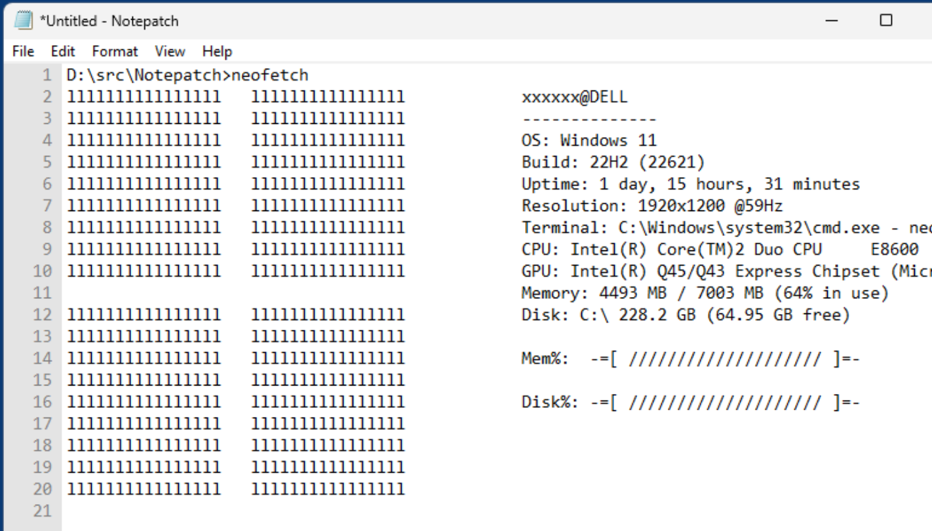The width and height of the screenshot is (932, 531).
Task: Open the Help menu
Action: tap(216, 51)
